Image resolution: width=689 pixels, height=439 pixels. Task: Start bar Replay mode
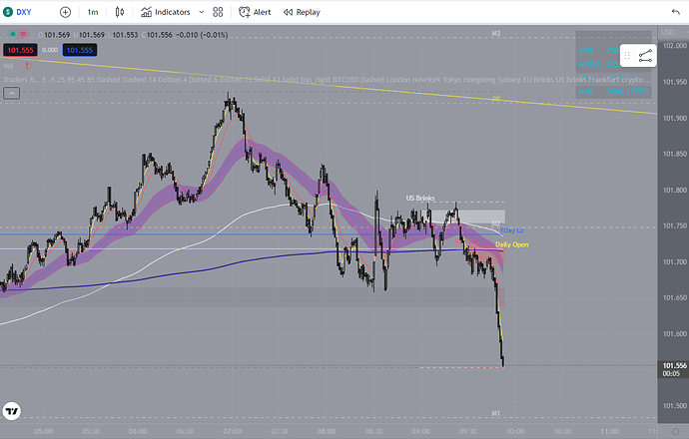[x=302, y=12]
